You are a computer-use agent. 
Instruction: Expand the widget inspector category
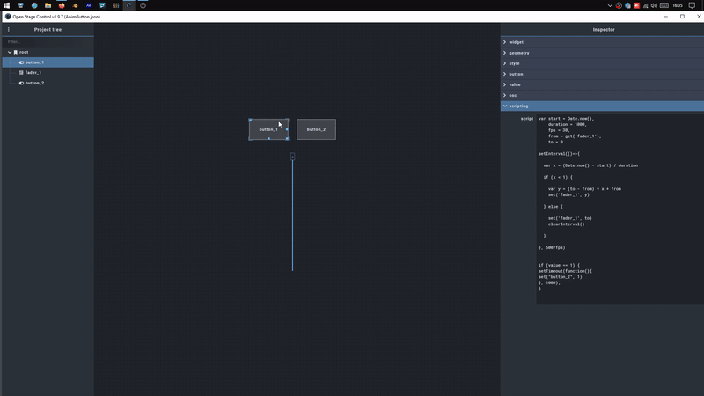tap(602, 42)
